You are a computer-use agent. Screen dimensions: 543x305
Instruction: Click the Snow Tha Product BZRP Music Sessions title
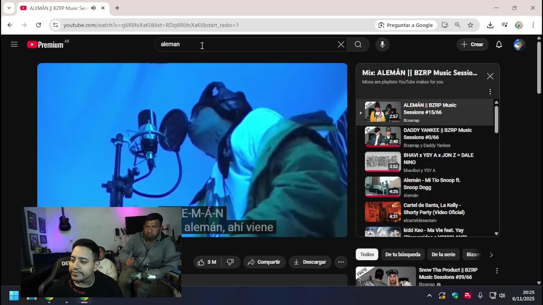click(448, 273)
